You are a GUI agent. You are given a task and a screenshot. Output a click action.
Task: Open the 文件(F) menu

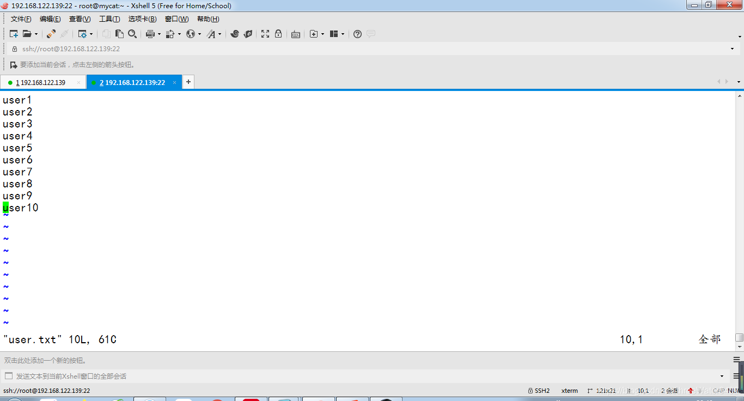point(21,19)
